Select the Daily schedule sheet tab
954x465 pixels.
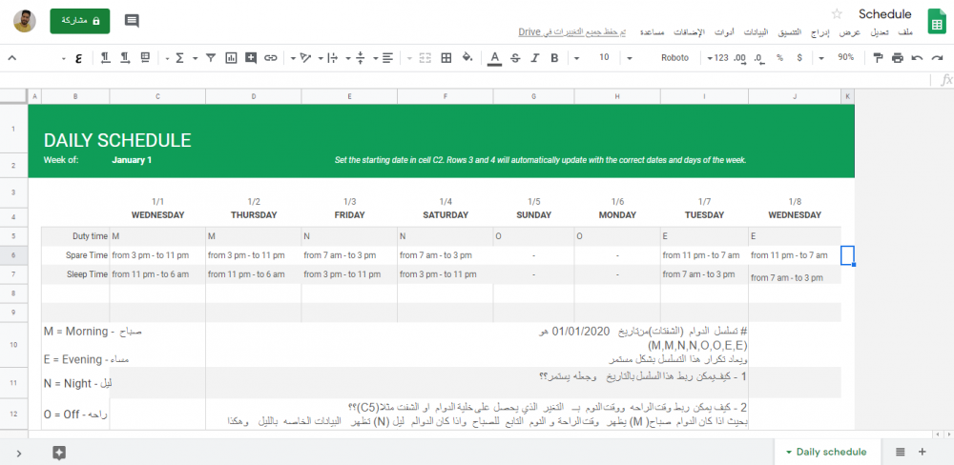[825, 452]
